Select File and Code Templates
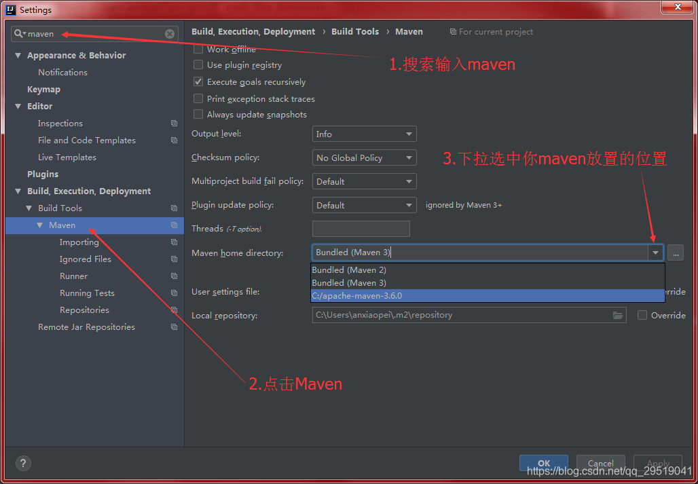This screenshot has height=484, width=698. 87,140
